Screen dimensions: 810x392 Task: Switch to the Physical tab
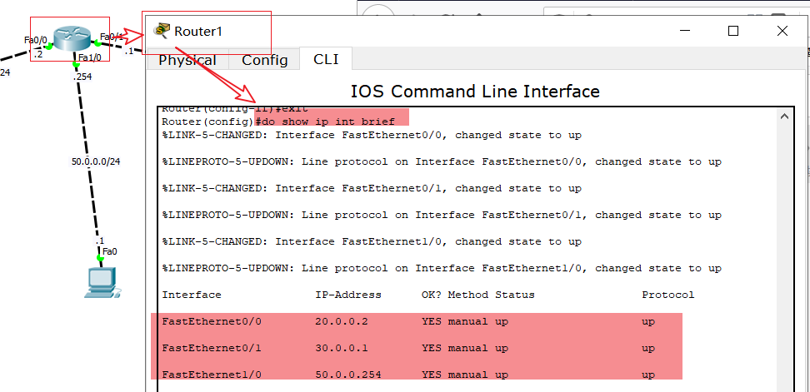click(x=187, y=61)
